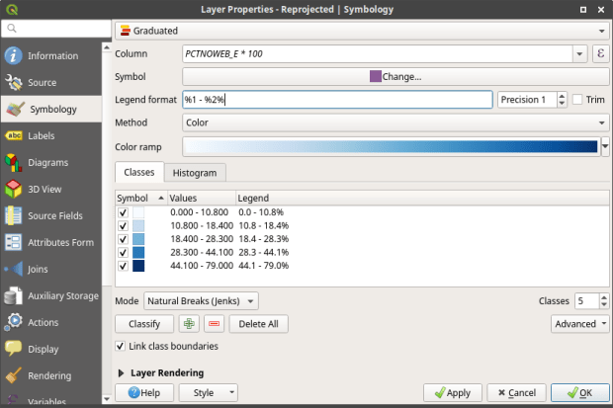This screenshot has width=613, height=408.
Task: Remove class with red minus icon
Action: coord(214,324)
